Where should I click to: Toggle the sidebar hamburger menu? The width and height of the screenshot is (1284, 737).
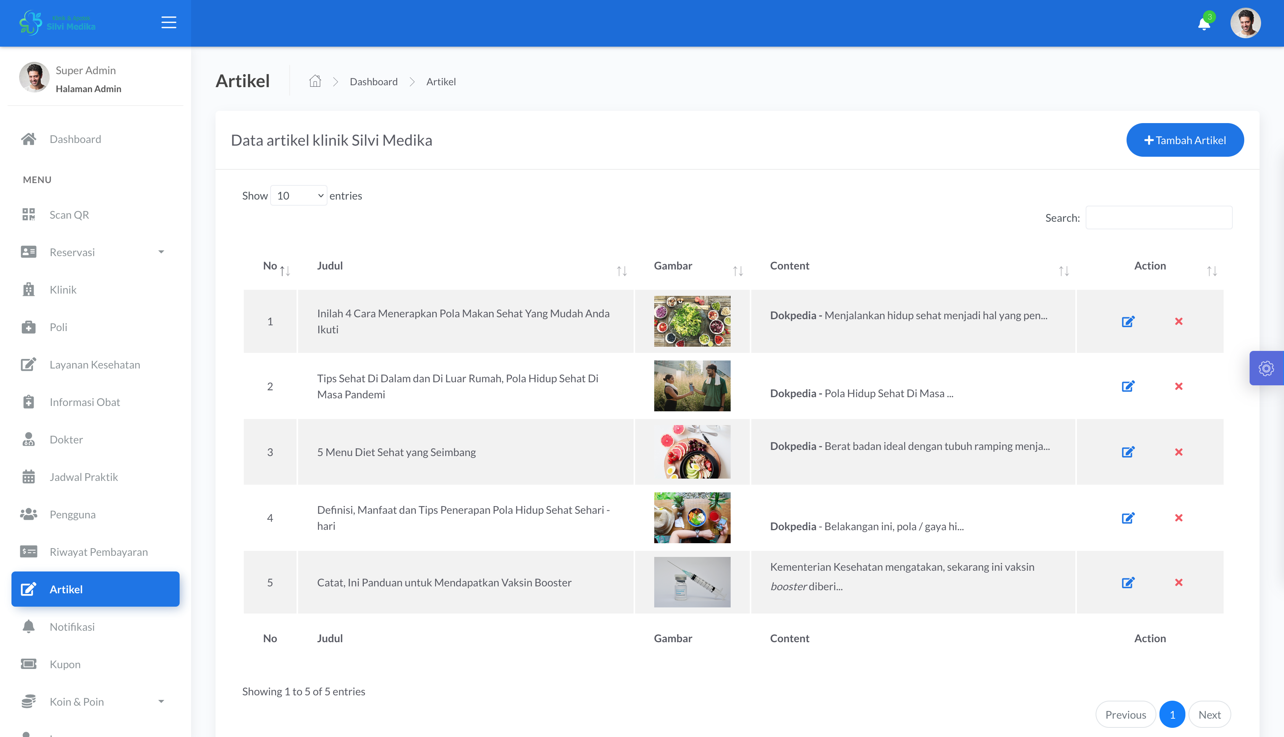tap(169, 23)
